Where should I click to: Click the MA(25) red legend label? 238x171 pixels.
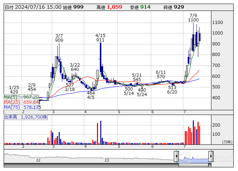coord(21,102)
